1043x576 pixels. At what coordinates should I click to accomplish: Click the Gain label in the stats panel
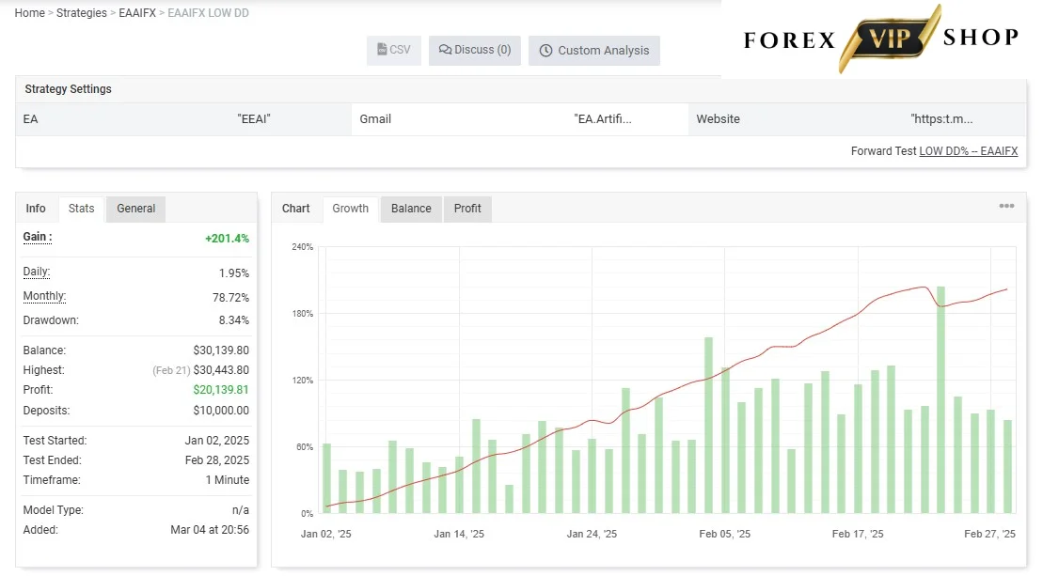(x=38, y=237)
